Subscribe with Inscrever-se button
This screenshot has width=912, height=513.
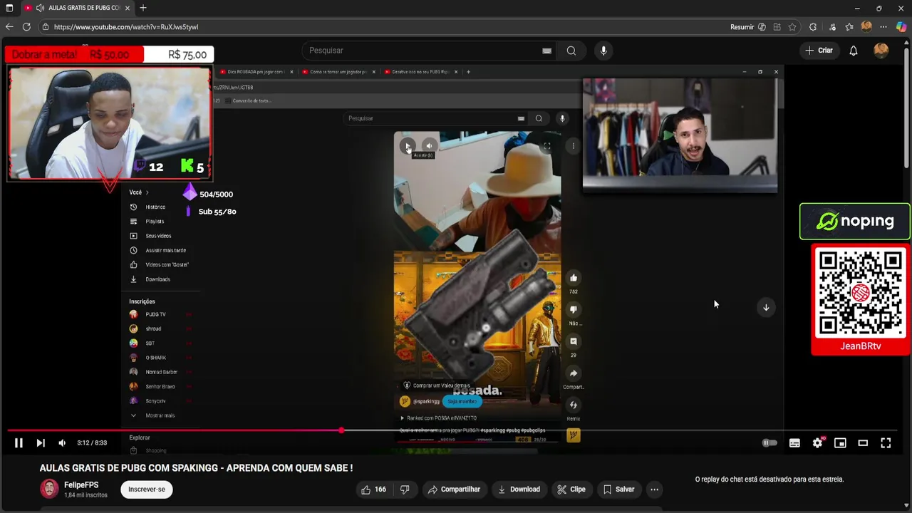pyautogui.click(x=147, y=489)
